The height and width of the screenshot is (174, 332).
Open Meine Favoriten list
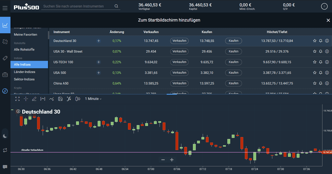(25, 35)
